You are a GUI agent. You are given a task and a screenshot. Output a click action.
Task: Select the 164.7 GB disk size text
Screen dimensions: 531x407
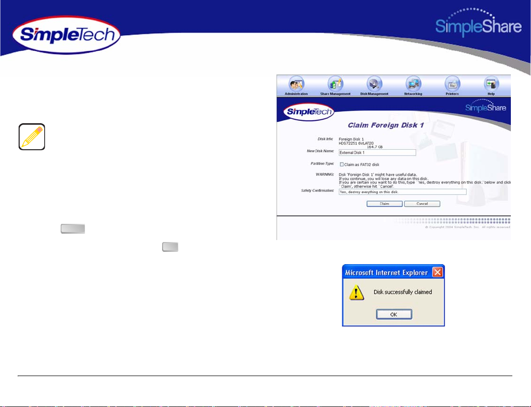coord(374,147)
